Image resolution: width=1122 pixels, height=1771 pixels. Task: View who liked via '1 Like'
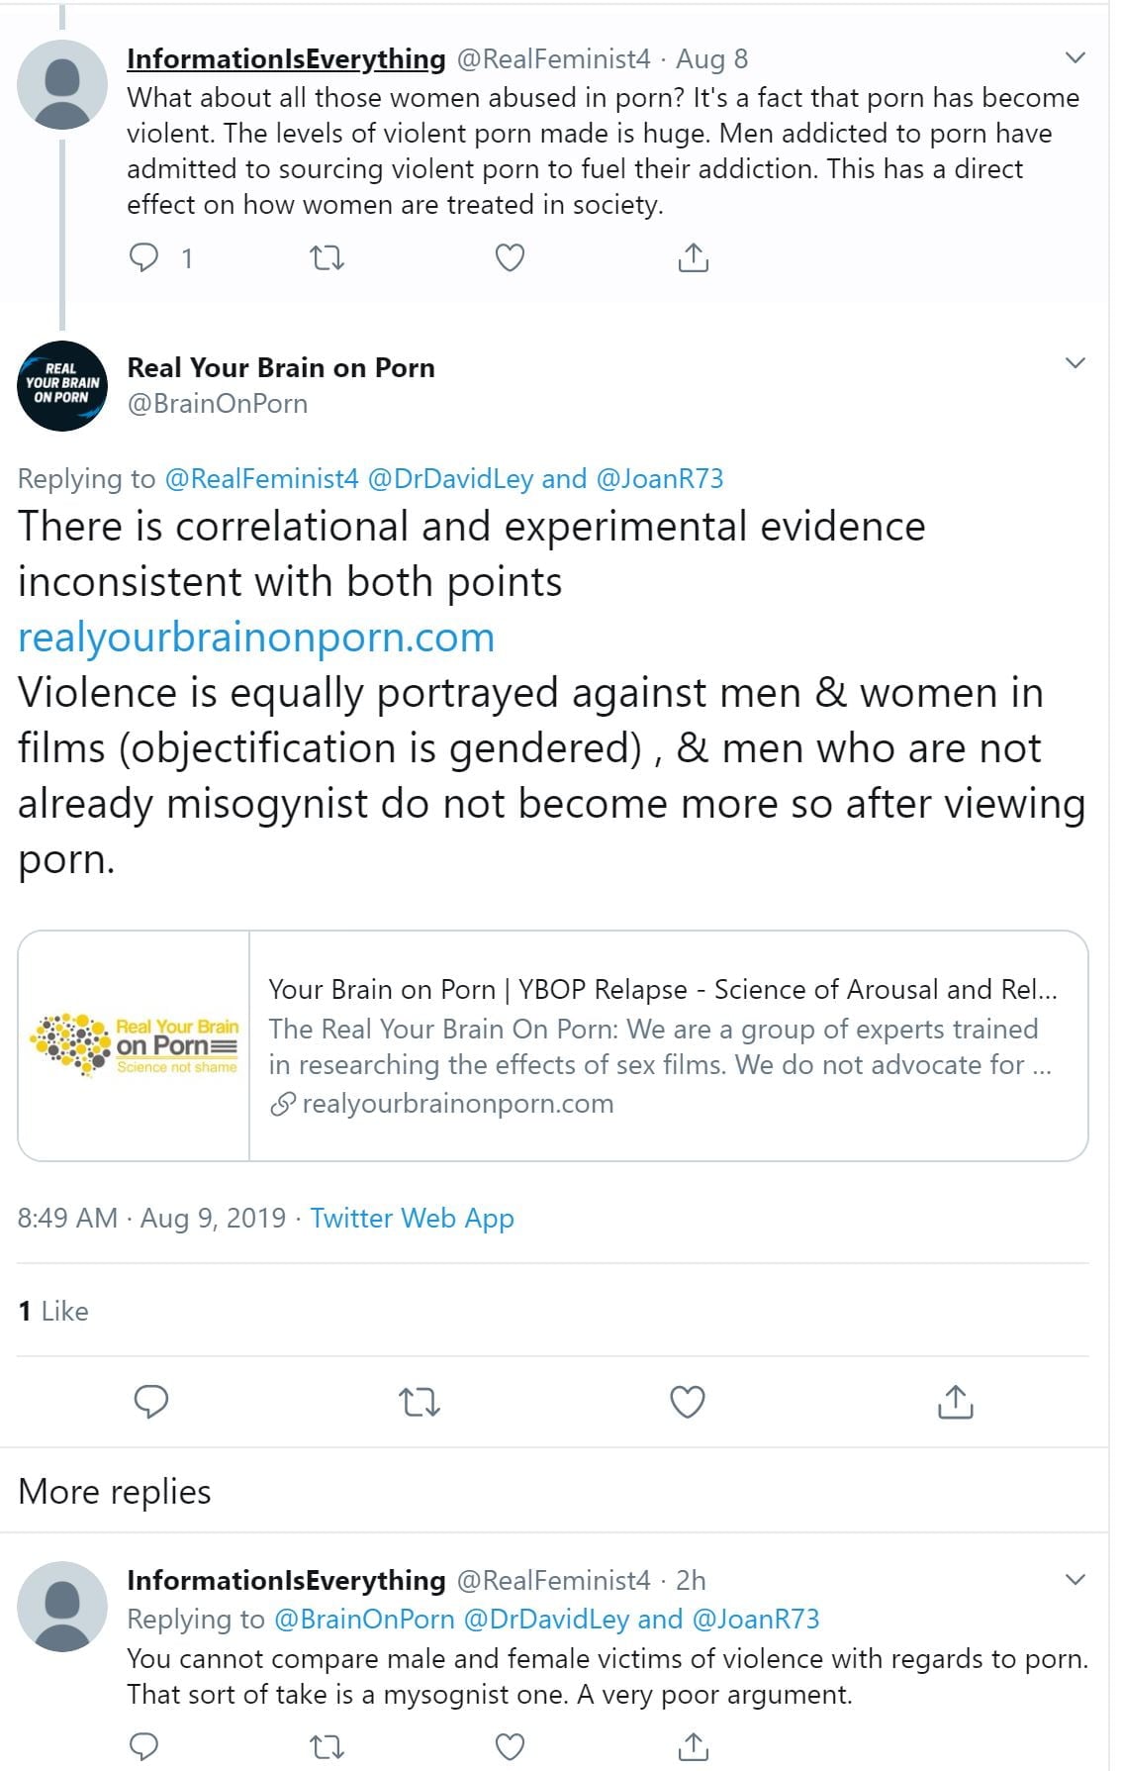(x=53, y=1311)
